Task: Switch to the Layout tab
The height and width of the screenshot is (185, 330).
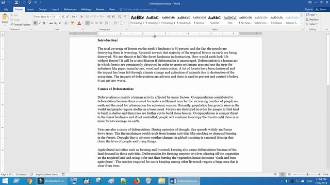Action: point(55,9)
